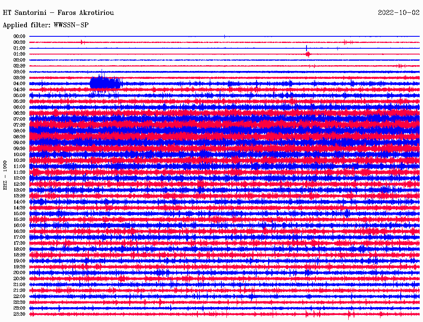Select the 17:00 time label
The image size is (423, 322).
[x=19, y=237]
